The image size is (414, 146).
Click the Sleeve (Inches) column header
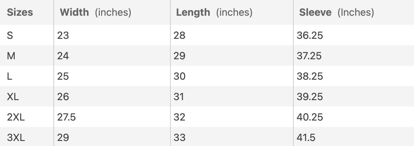(x=336, y=12)
